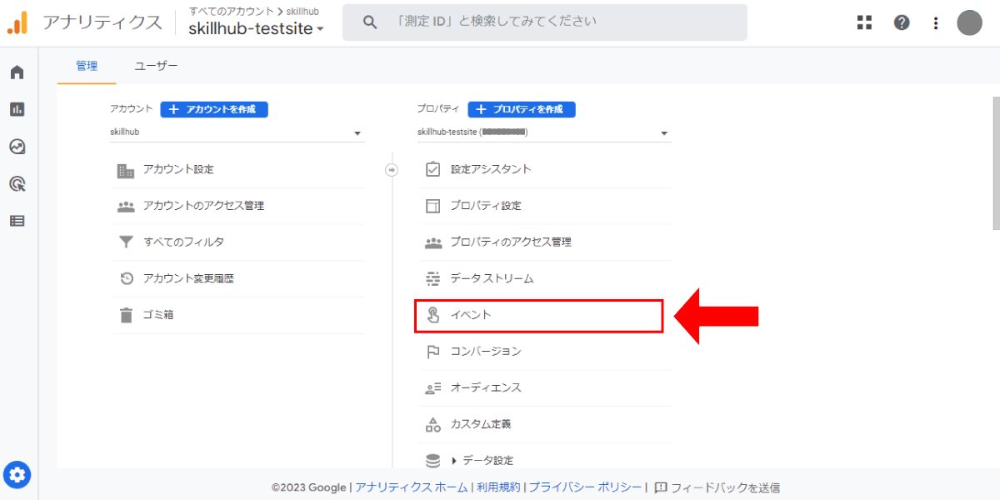The height and width of the screenshot is (500, 1000).
Task: Switch to the ユーザー tab
Action: pyautogui.click(x=157, y=66)
